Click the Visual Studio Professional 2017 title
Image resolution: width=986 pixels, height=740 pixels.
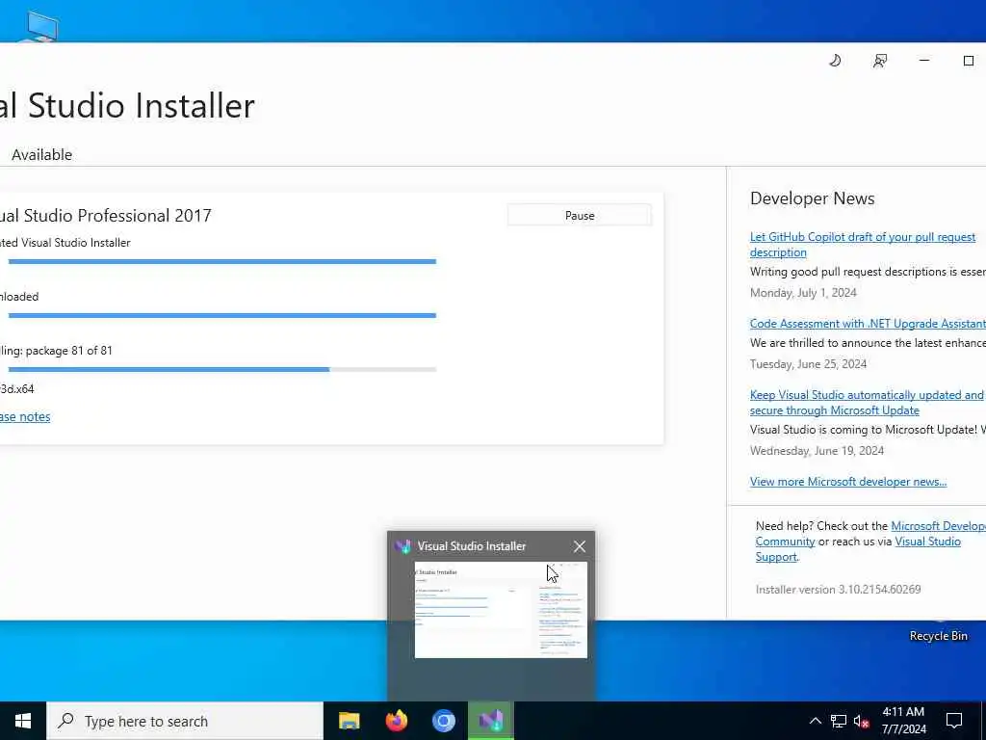[x=106, y=215]
